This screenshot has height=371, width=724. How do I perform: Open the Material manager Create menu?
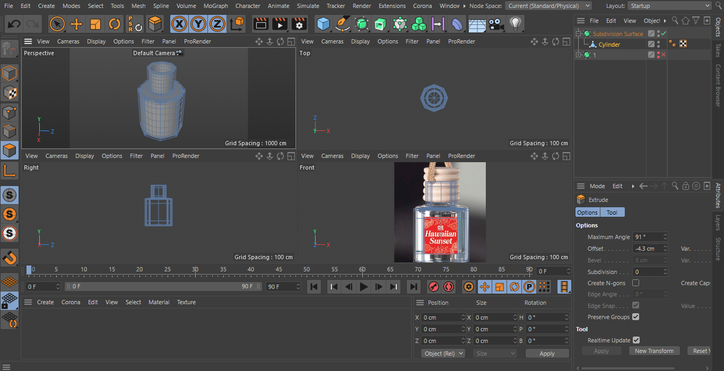coord(45,302)
